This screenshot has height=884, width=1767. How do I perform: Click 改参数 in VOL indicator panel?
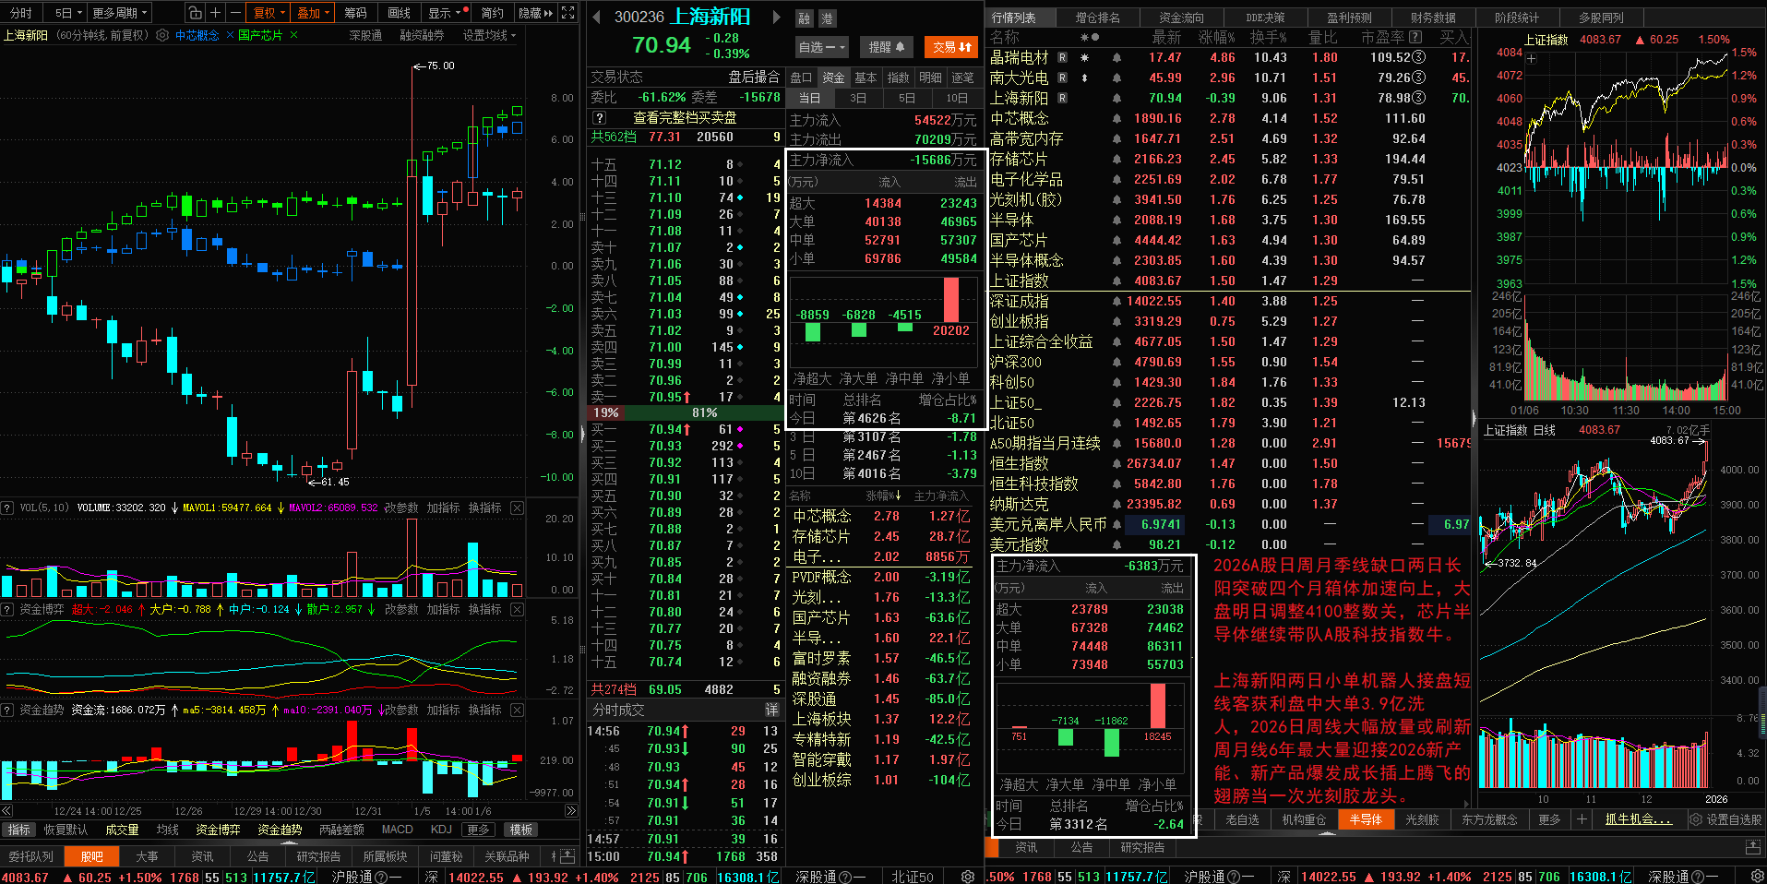[401, 508]
